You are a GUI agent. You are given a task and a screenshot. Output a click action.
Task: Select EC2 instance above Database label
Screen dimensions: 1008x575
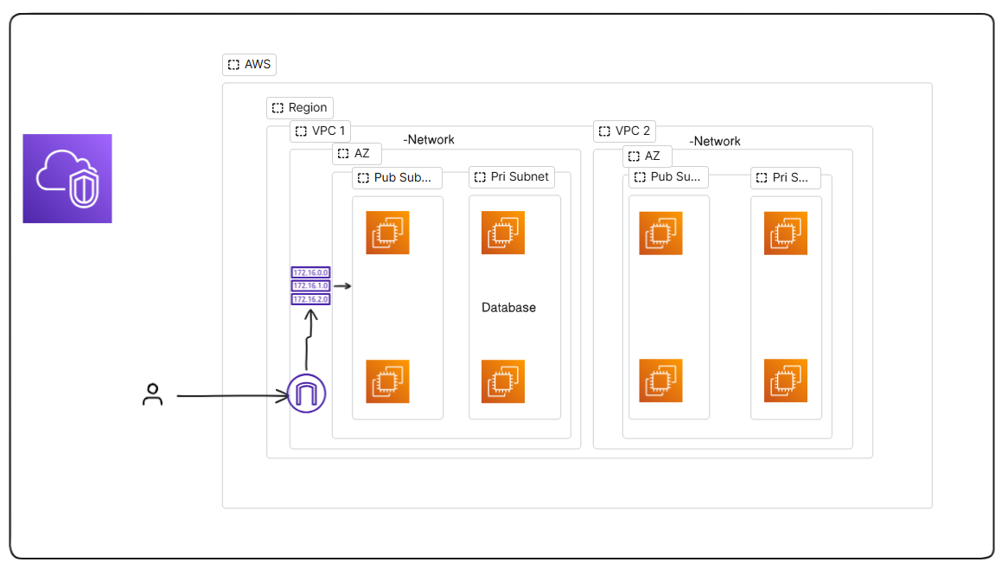(503, 233)
